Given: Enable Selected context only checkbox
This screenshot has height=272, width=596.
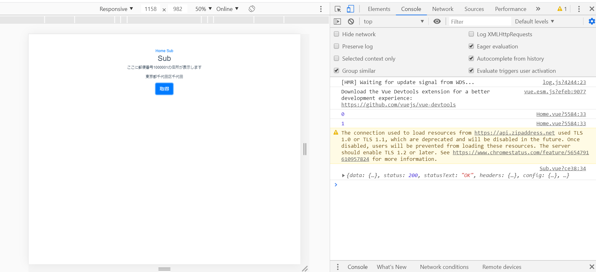Looking at the screenshot, I should point(337,58).
